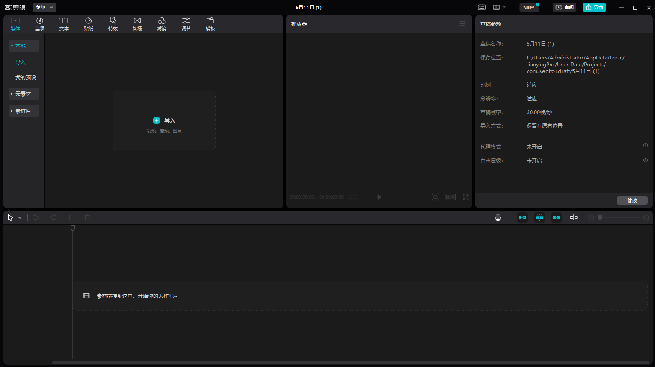This screenshot has height=367, width=655.
Task: Click the player 比例 ratio button
Action: (x=450, y=197)
